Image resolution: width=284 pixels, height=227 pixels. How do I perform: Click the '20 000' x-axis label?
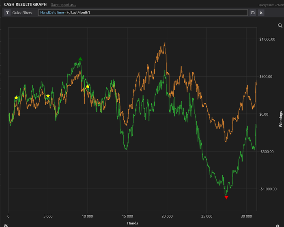(167, 216)
